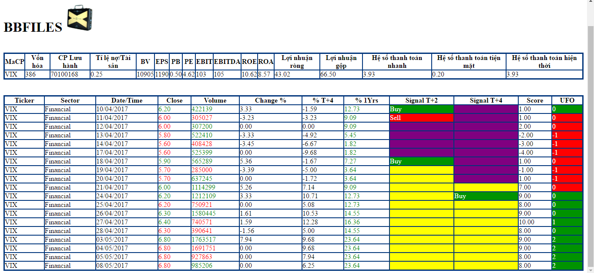This screenshot has width=594, height=273.
Task: Click the volume value 285000
Action: (x=202, y=170)
